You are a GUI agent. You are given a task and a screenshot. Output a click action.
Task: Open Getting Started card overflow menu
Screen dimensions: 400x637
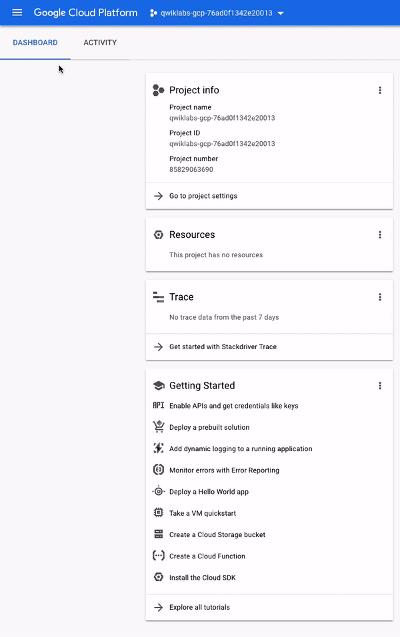point(380,386)
